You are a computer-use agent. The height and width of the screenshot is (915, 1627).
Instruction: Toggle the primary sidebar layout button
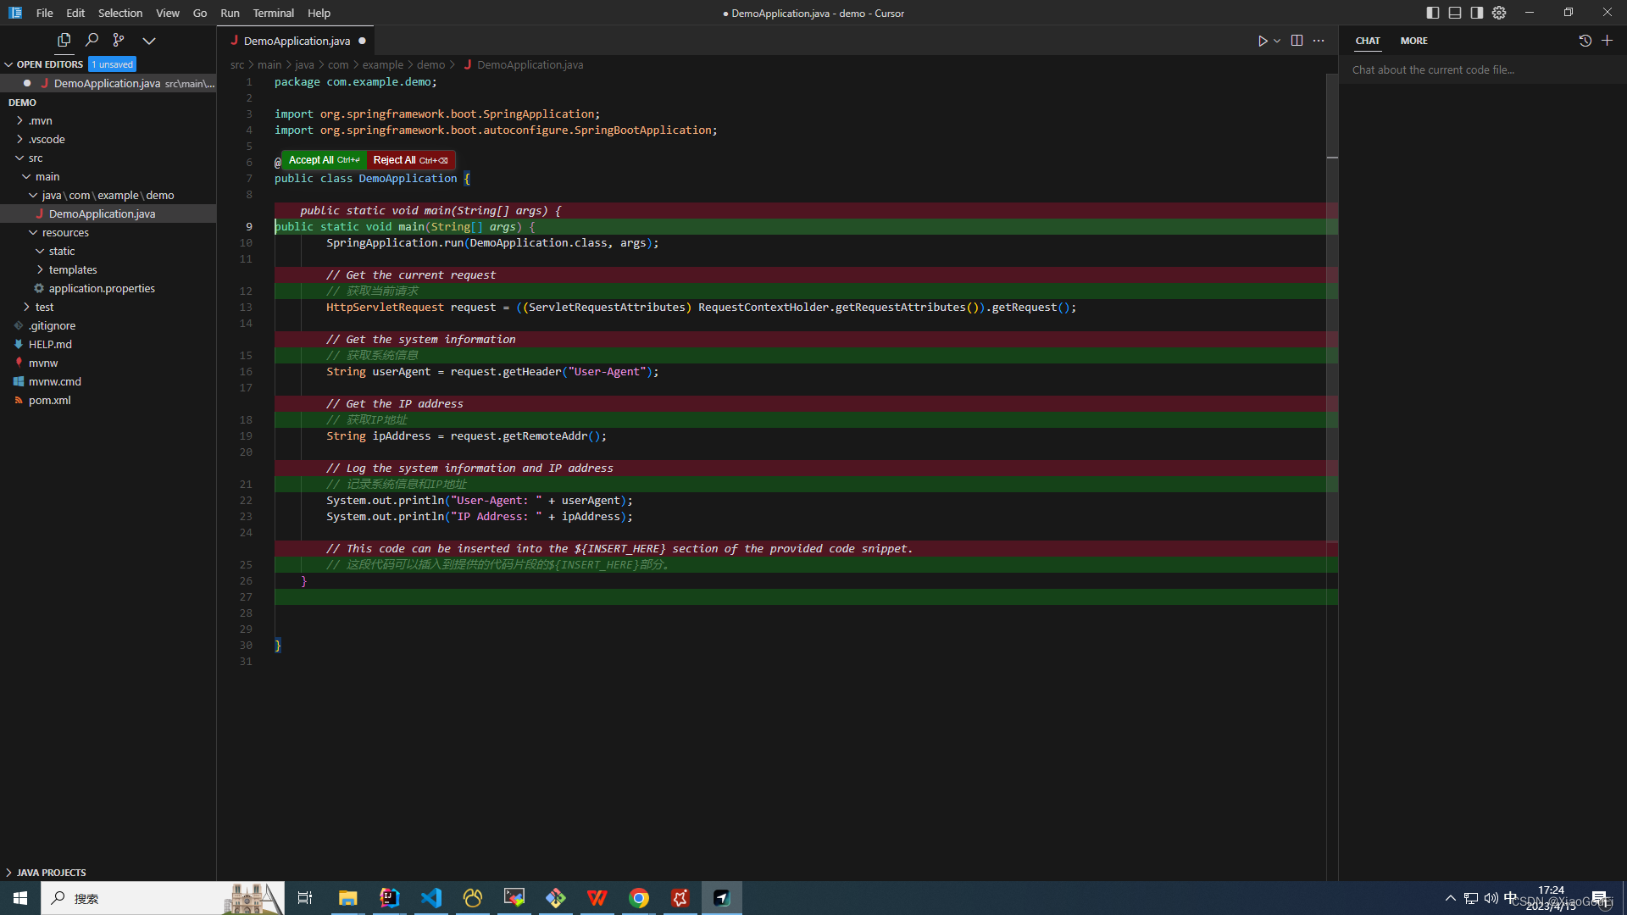click(x=1433, y=13)
